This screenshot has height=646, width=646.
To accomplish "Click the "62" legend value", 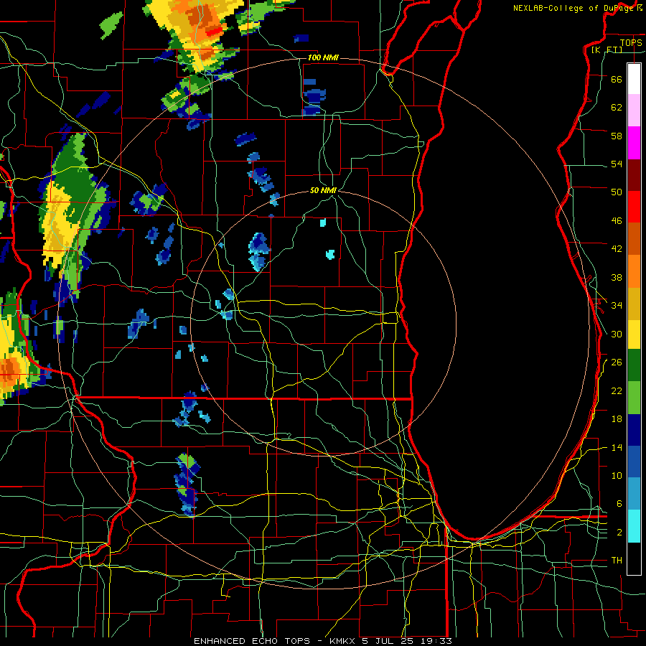I will click(x=617, y=108).
